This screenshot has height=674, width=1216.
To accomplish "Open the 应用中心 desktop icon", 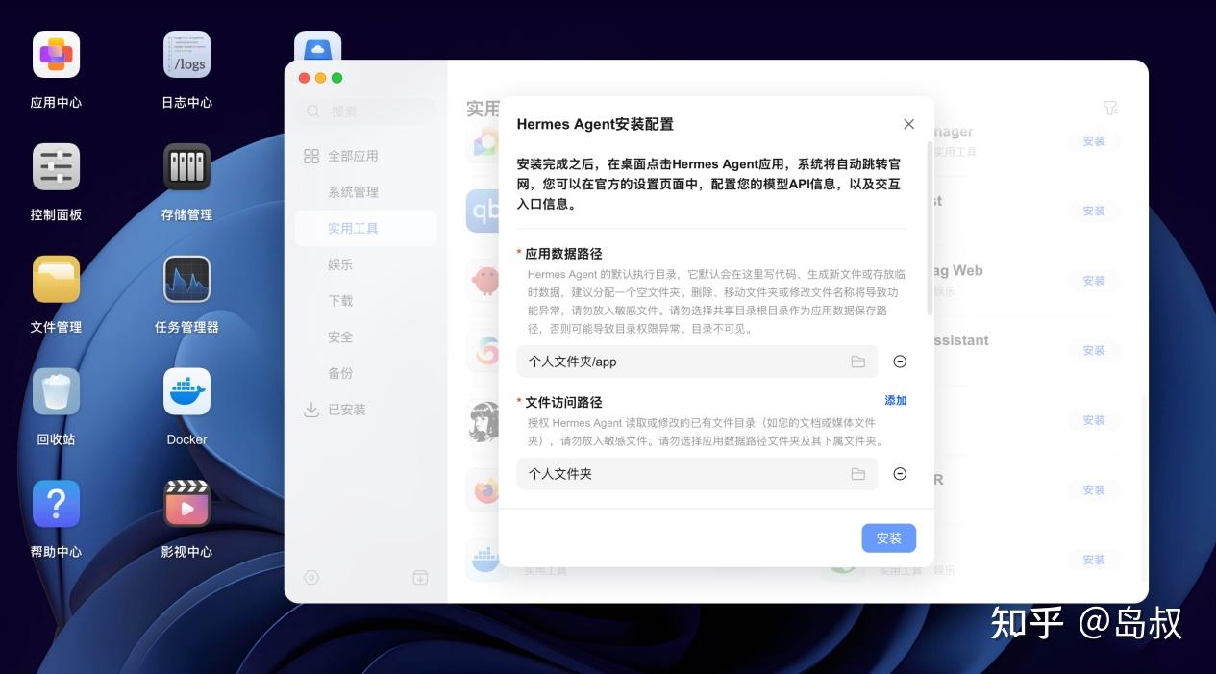I will coord(56,55).
